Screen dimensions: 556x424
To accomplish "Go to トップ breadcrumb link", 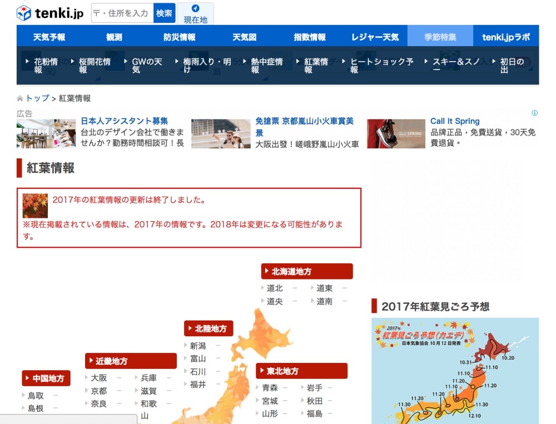I will [37, 98].
